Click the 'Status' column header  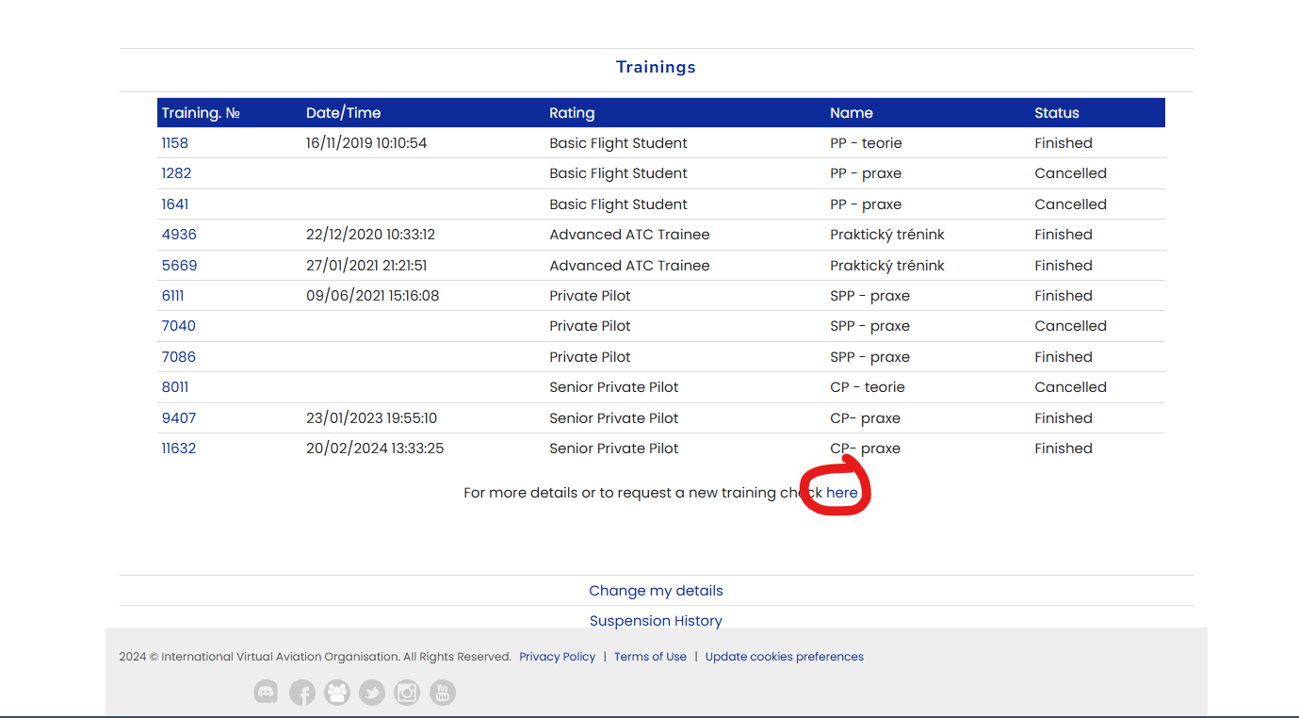(1057, 113)
